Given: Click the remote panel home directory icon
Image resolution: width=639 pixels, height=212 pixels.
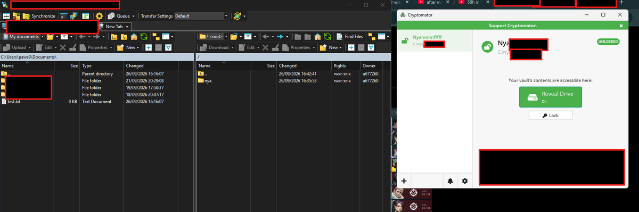Looking at the screenshot, I should 317,37.
